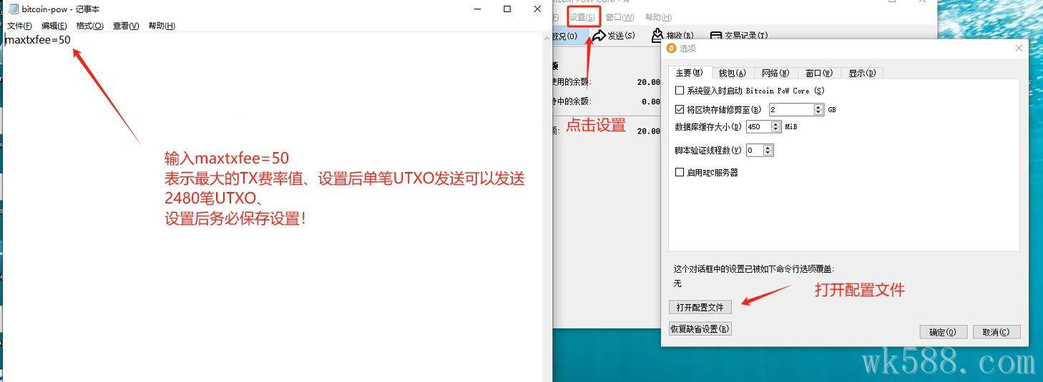Click the receive tray icon beside 接收(R)

657,35
